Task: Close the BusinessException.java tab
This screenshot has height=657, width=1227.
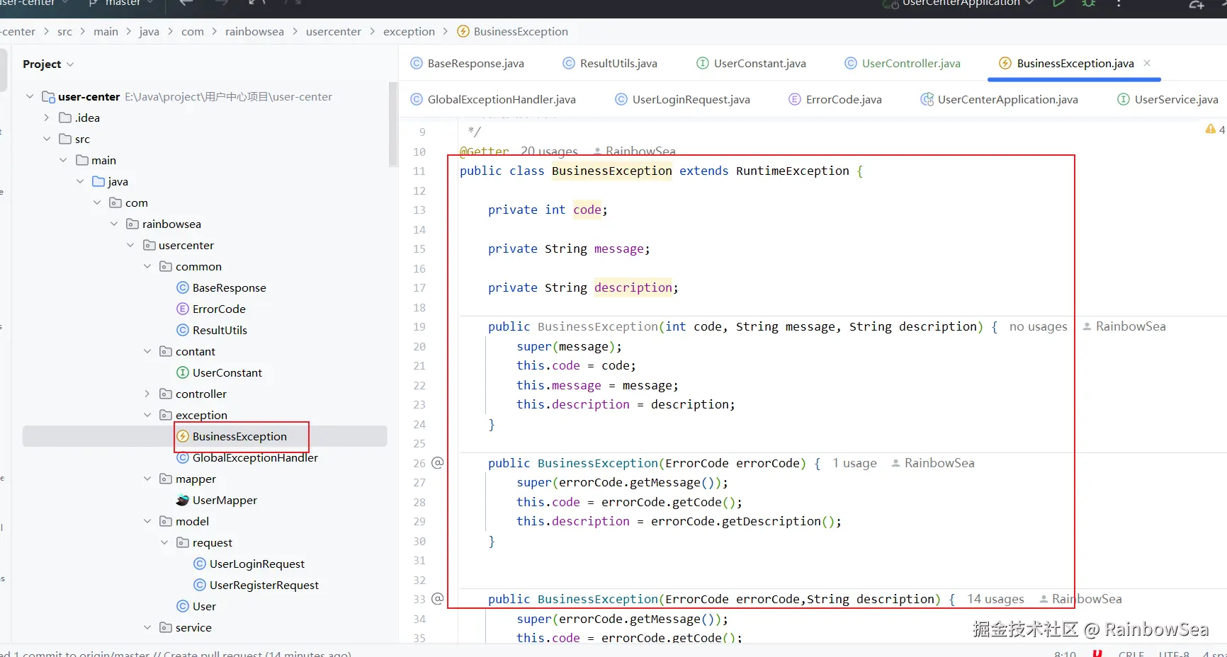Action: point(1147,63)
